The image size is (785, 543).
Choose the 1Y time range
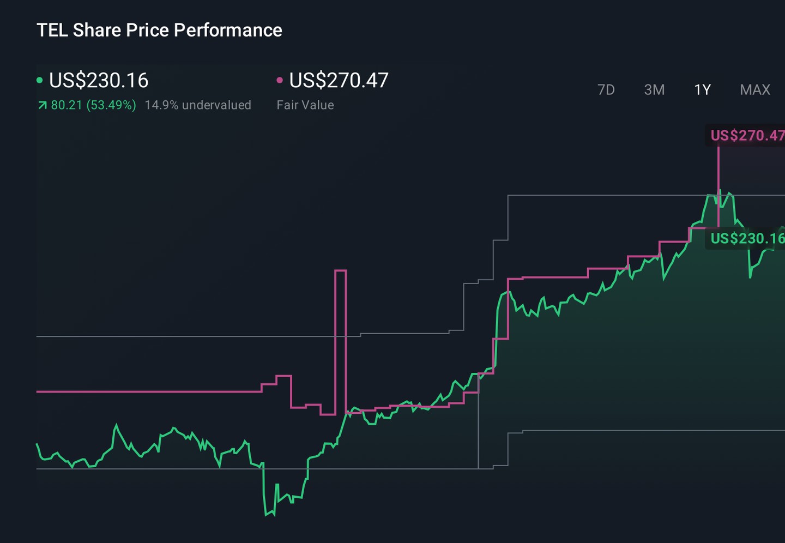[x=702, y=89]
